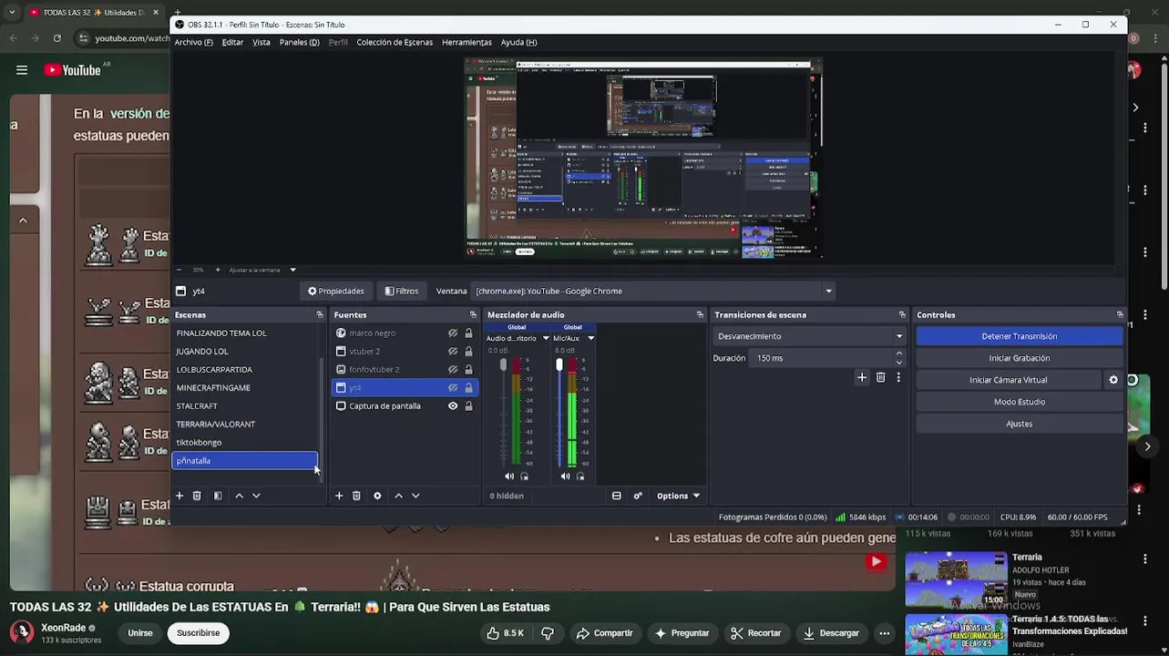The width and height of the screenshot is (1169, 656).
Task: Decrease transition duration with down stepper
Action: pyautogui.click(x=899, y=363)
